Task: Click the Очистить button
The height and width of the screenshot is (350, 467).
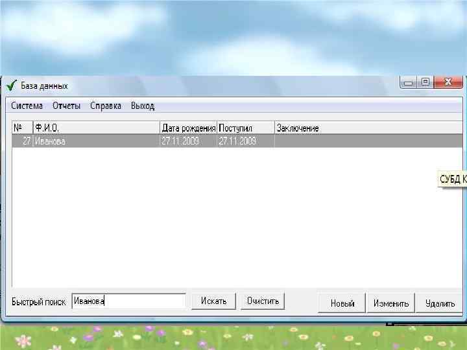Action: point(263,301)
